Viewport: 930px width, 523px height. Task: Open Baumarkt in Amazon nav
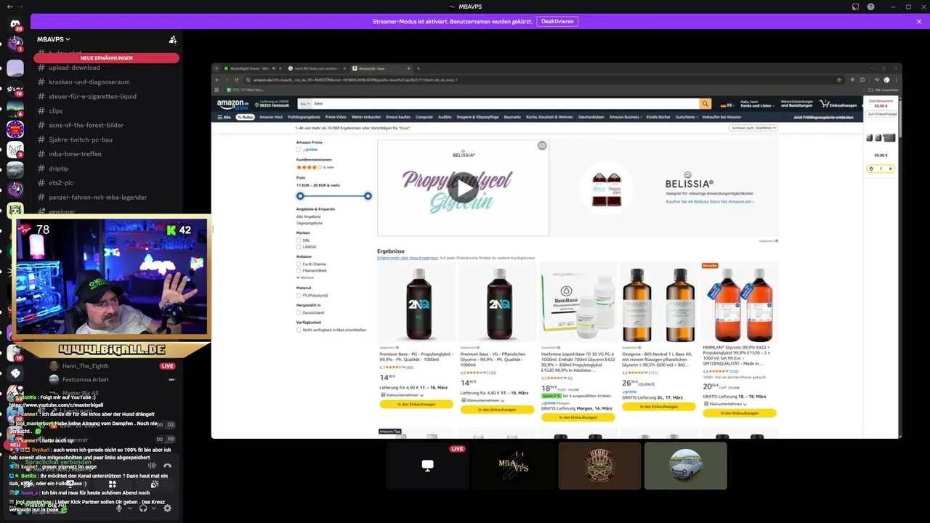(x=512, y=117)
